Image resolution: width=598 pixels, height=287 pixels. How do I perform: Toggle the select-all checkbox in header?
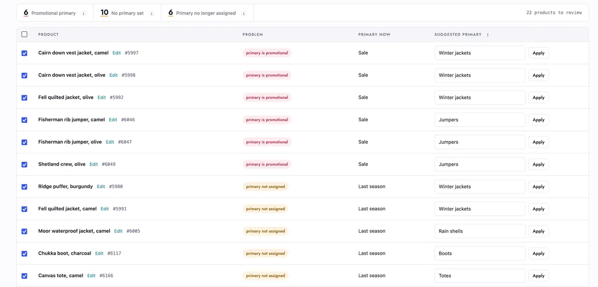coord(24,34)
